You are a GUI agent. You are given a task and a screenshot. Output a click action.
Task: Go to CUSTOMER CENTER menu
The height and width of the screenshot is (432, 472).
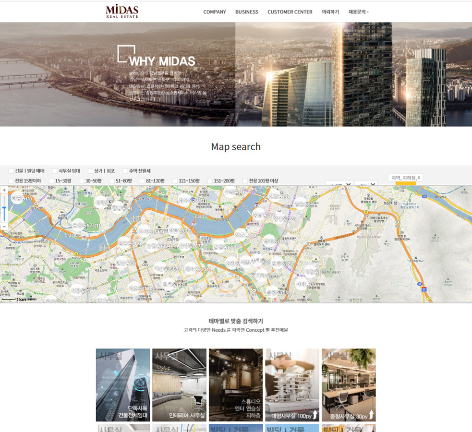tap(290, 12)
